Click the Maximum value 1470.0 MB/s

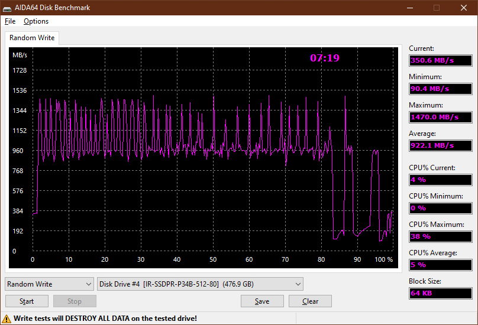(441, 117)
